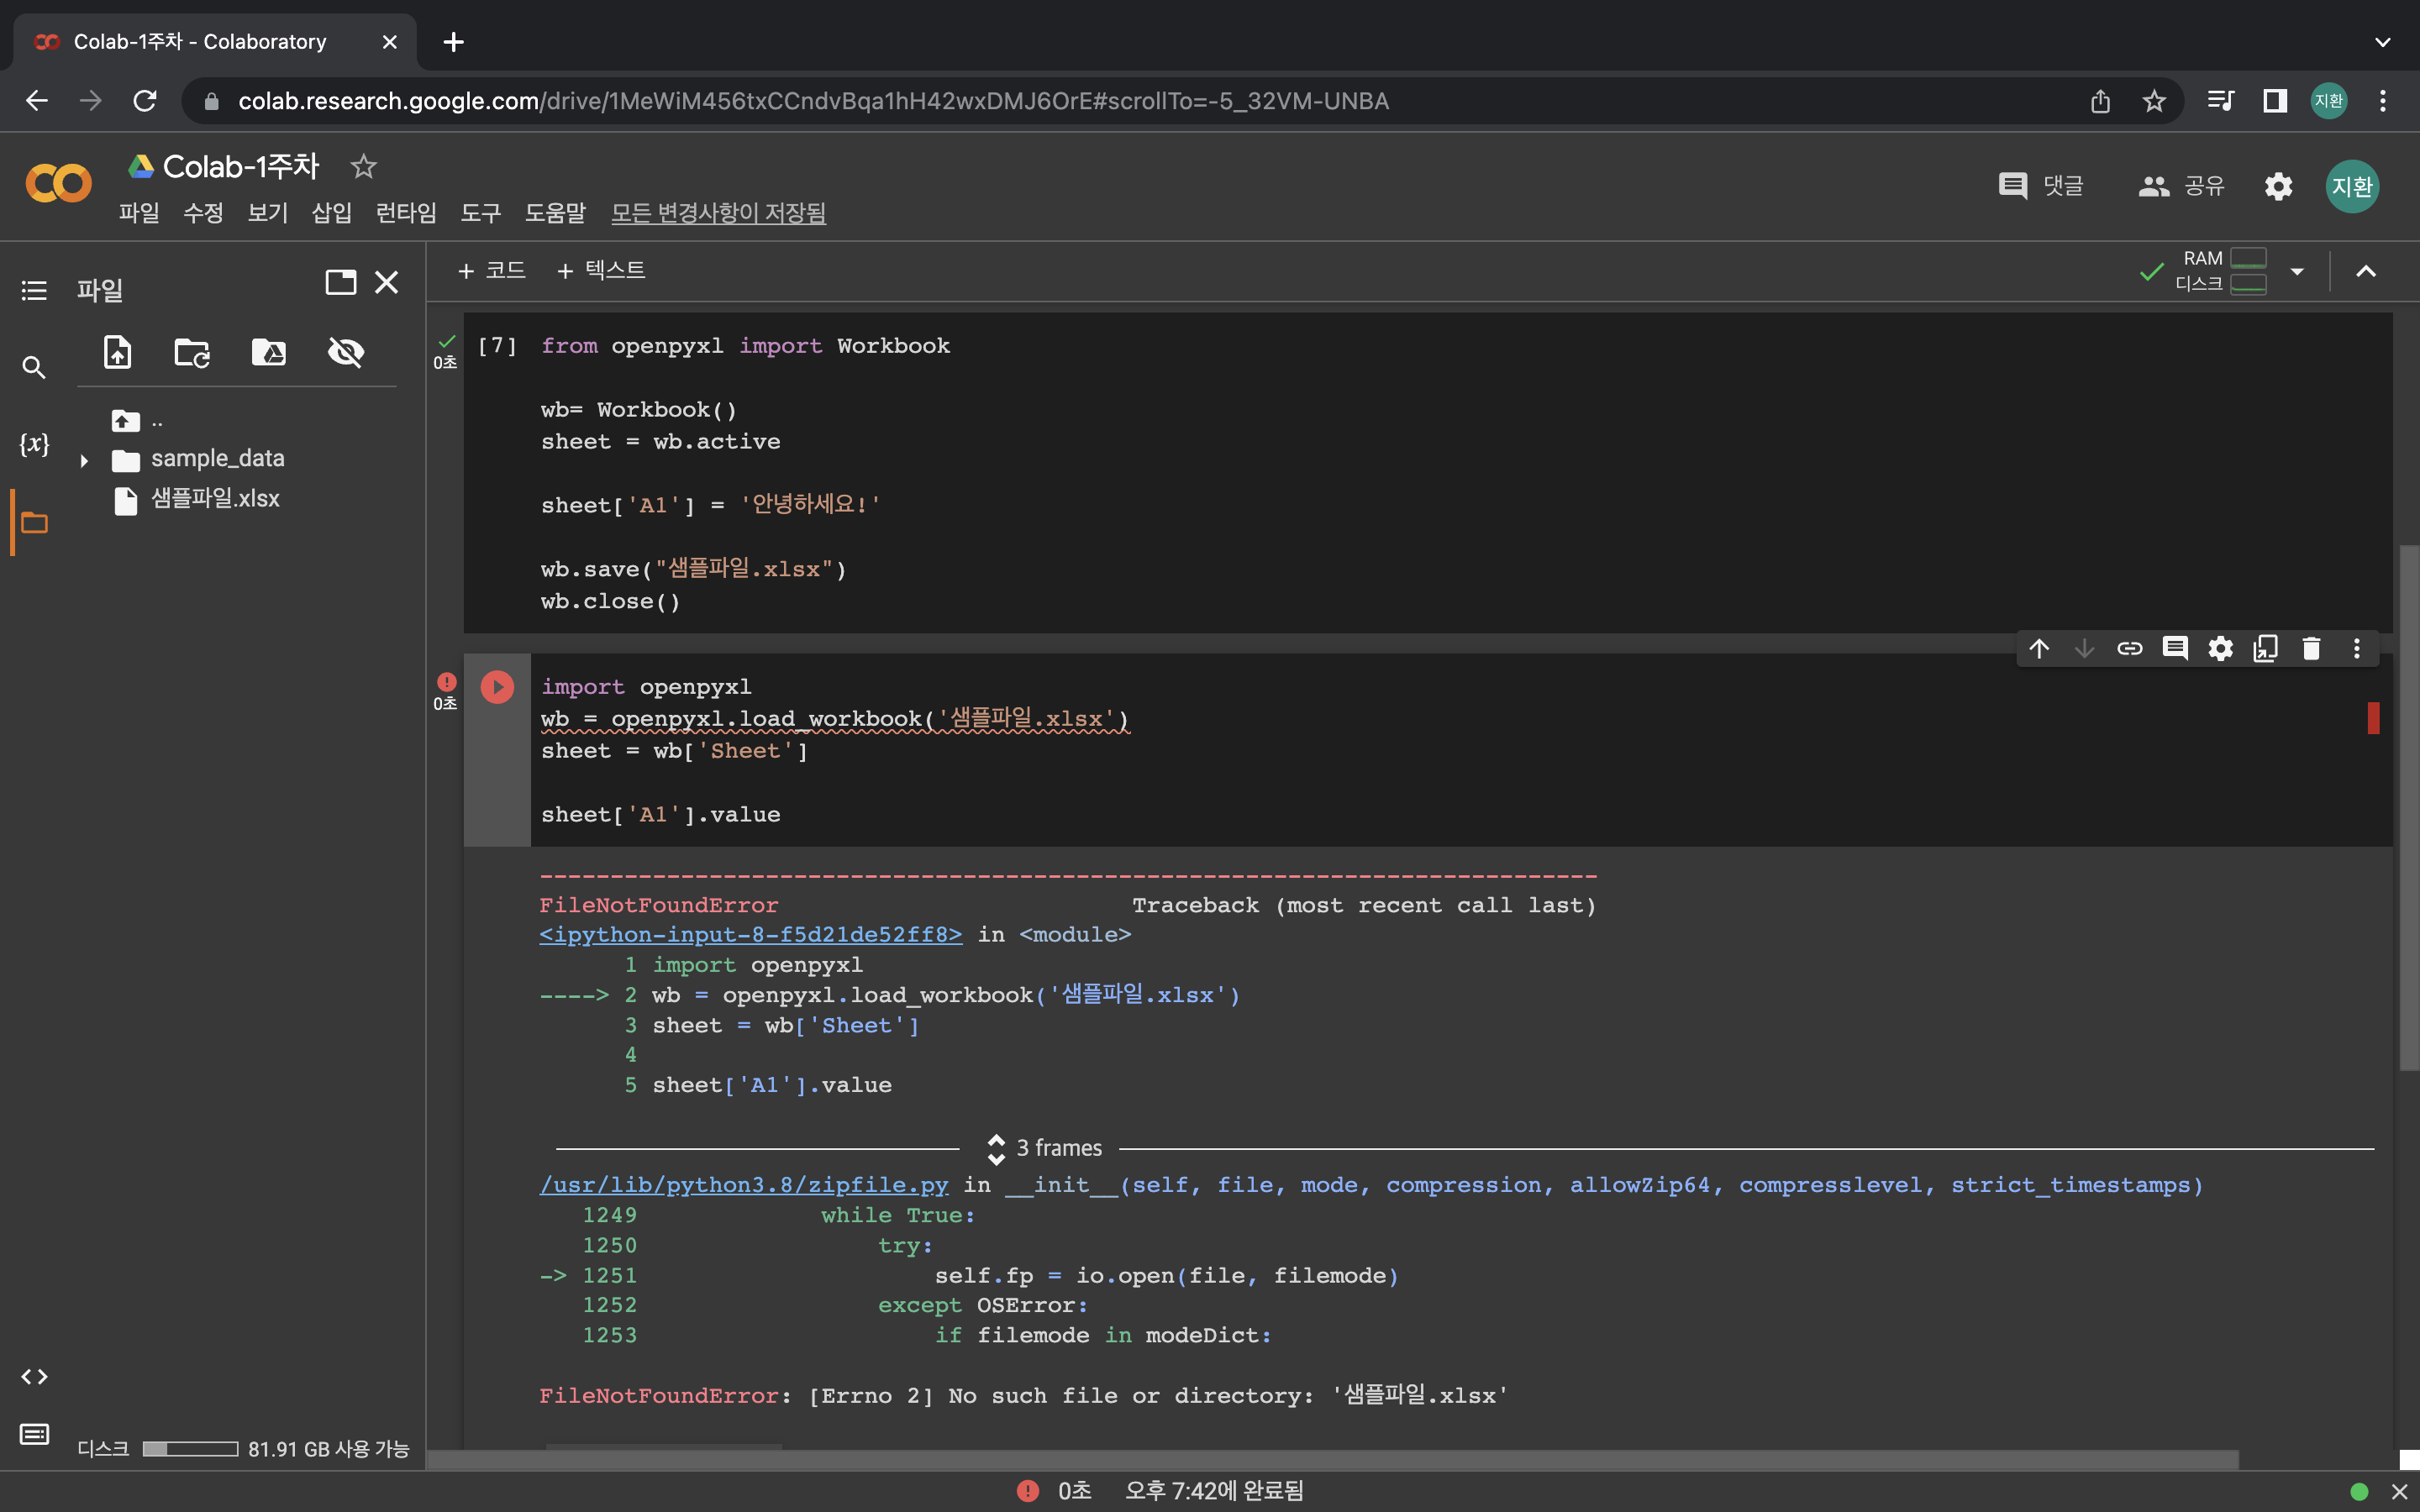Screen dimensions: 2420x1512
Task: Delete the selected cell
Action: point(2311,649)
